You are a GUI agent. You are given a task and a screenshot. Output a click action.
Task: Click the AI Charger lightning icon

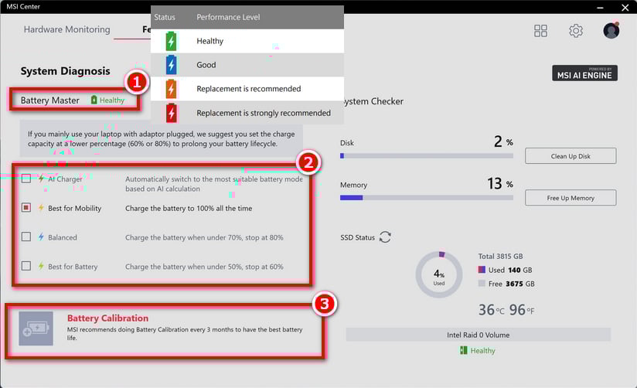point(41,179)
